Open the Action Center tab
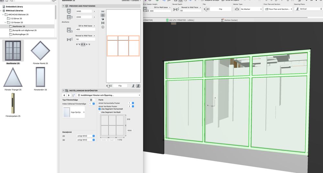The image size is (323, 173). [231, 20]
